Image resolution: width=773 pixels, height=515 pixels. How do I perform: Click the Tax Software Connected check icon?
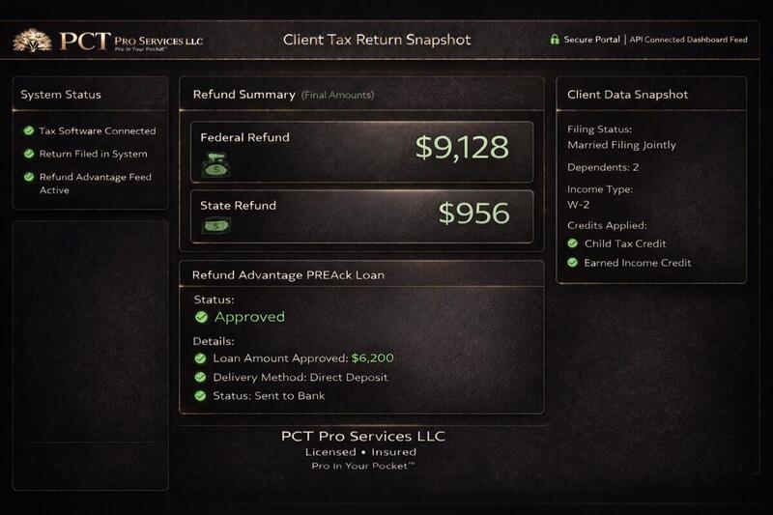(x=29, y=130)
